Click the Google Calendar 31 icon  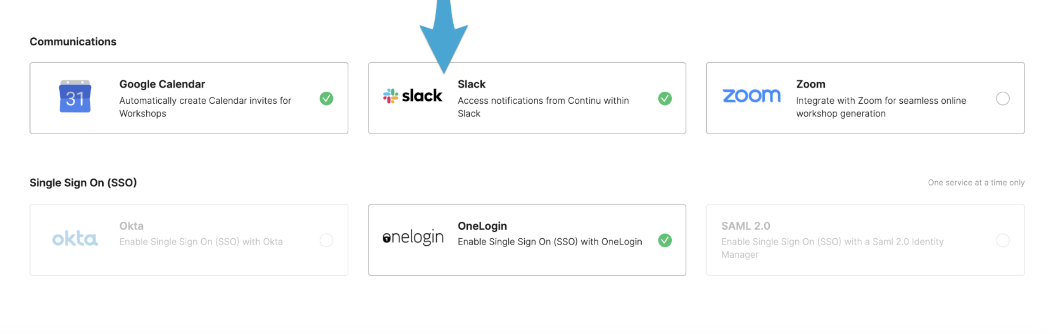click(75, 96)
